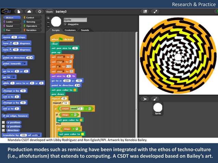
Task: Click the set size to 8 % block
Action: coord(63,76)
